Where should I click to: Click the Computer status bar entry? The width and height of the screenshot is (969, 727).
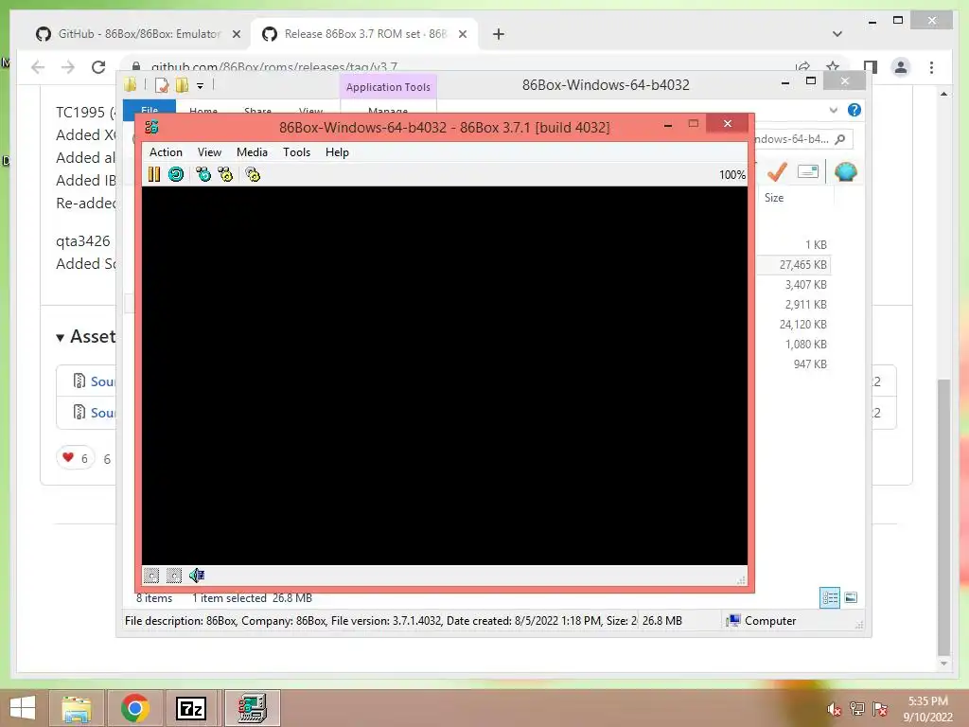tap(762, 621)
